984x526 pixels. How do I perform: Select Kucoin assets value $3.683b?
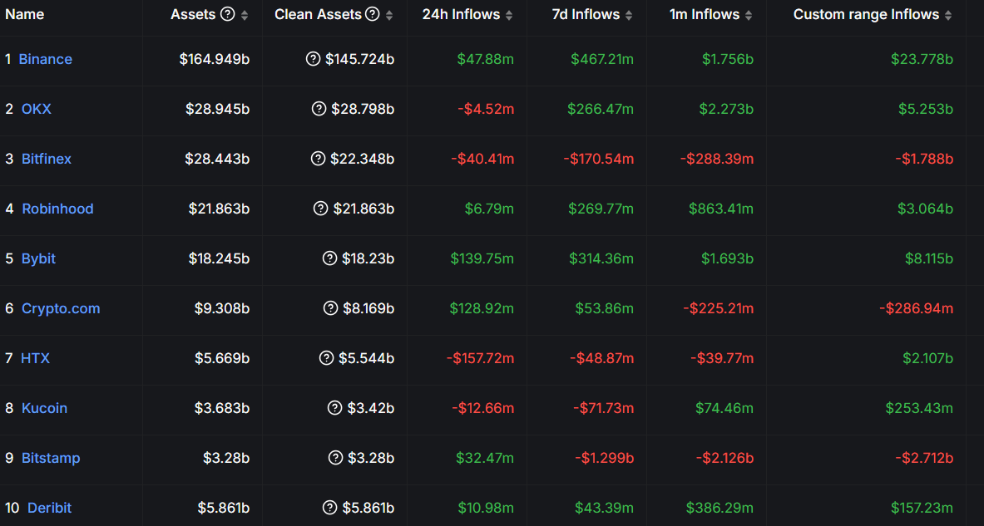[222, 408]
